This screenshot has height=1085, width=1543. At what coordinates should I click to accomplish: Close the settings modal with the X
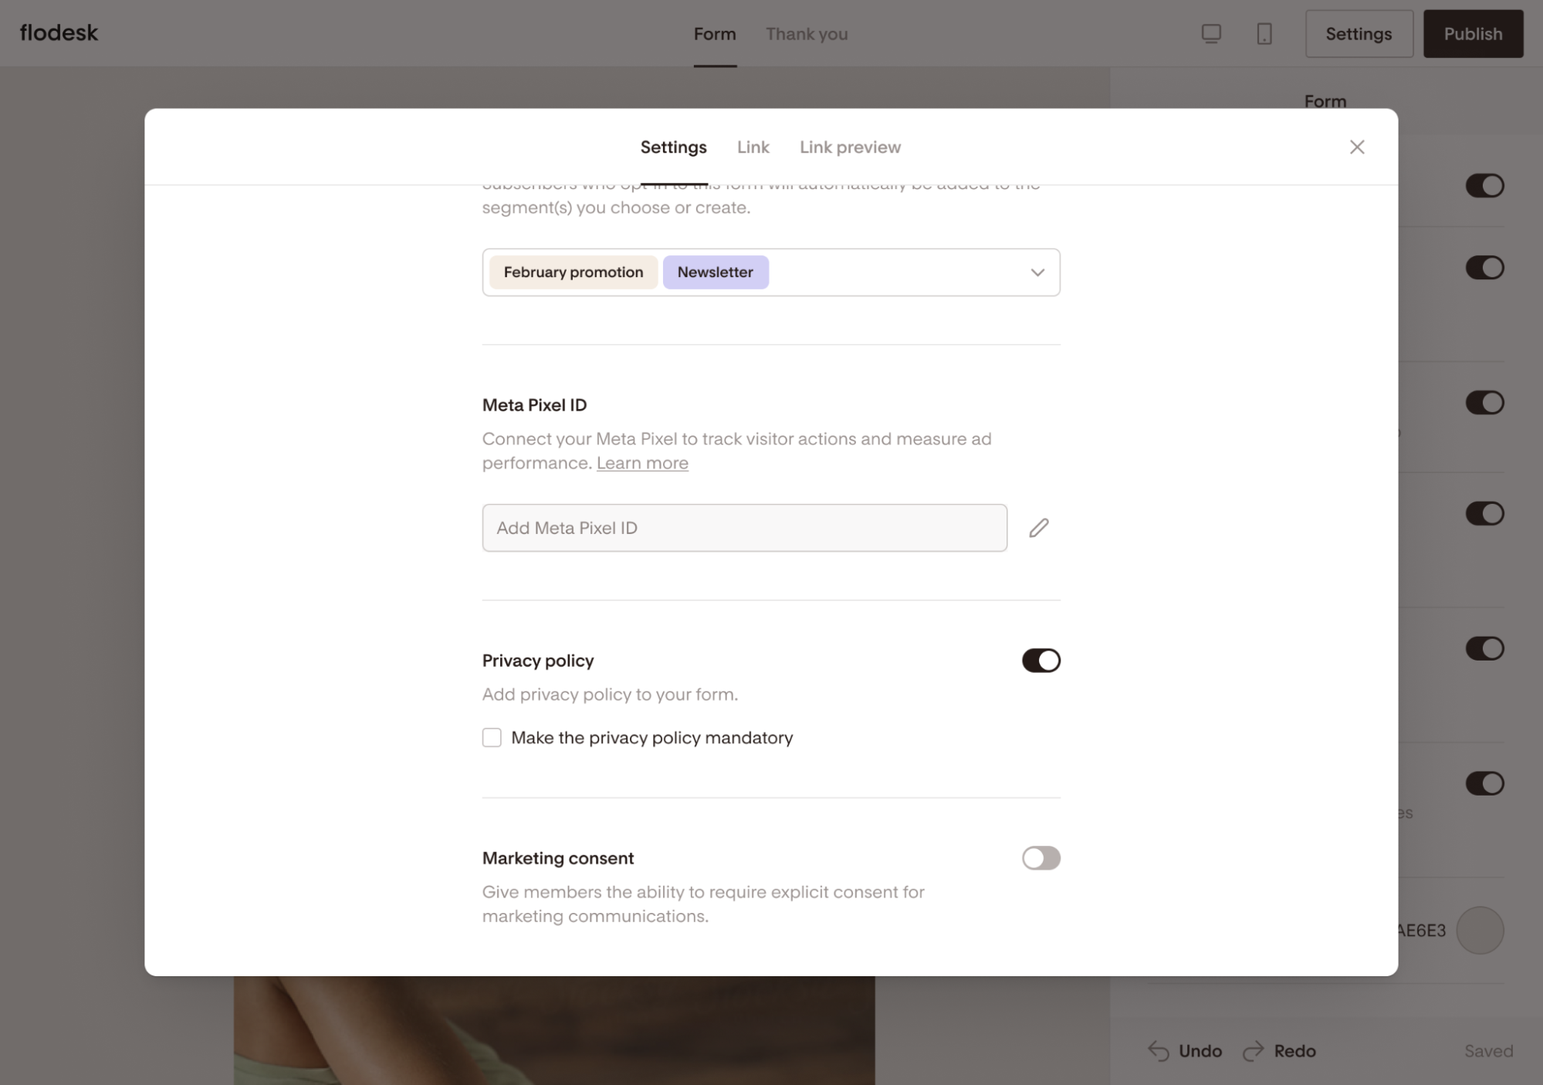[1356, 147]
